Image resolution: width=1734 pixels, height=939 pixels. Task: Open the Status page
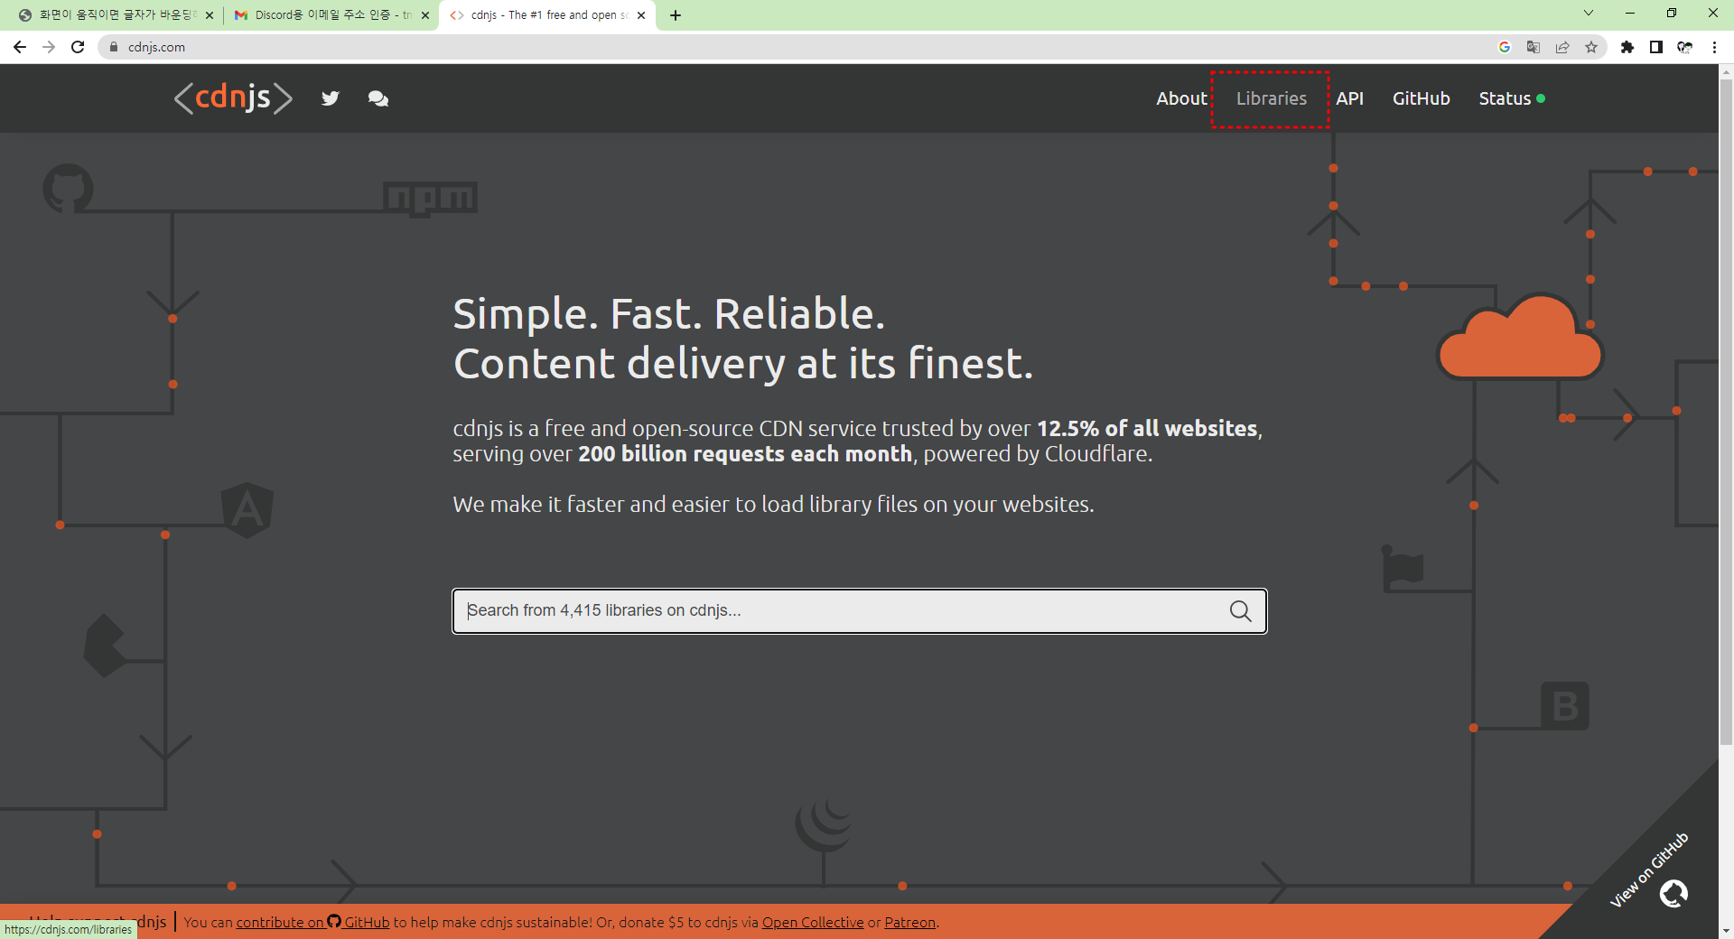(1511, 98)
